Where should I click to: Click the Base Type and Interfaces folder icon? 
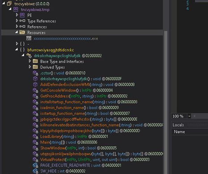pos(35,61)
